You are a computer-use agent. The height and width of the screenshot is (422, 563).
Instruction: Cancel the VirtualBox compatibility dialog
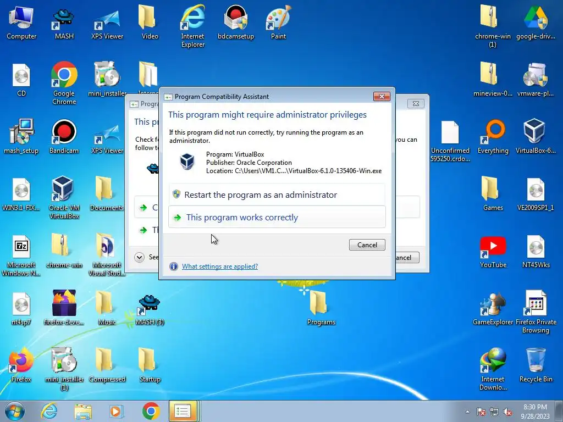pyautogui.click(x=367, y=245)
